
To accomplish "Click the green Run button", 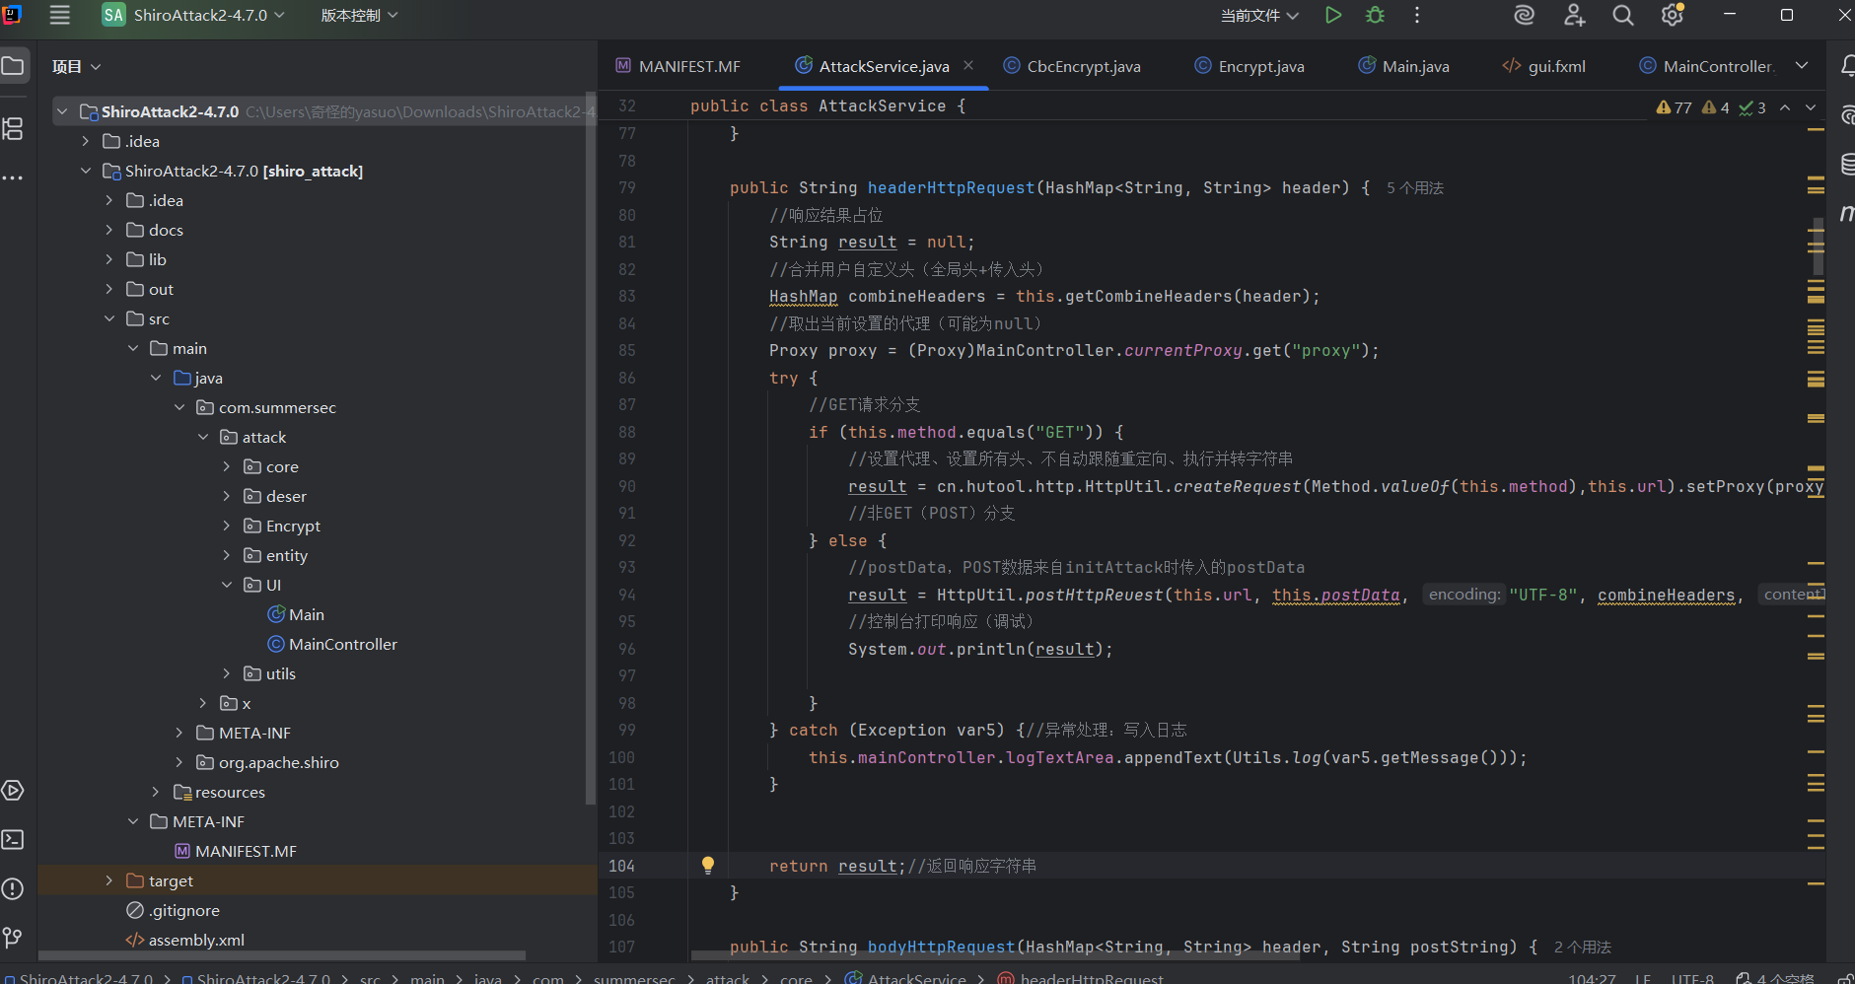I will pyautogui.click(x=1332, y=15).
